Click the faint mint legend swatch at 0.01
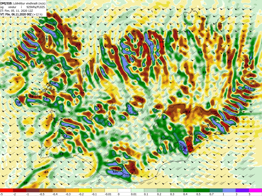Screen dimensions: 262x196 click(x=138, y=190)
